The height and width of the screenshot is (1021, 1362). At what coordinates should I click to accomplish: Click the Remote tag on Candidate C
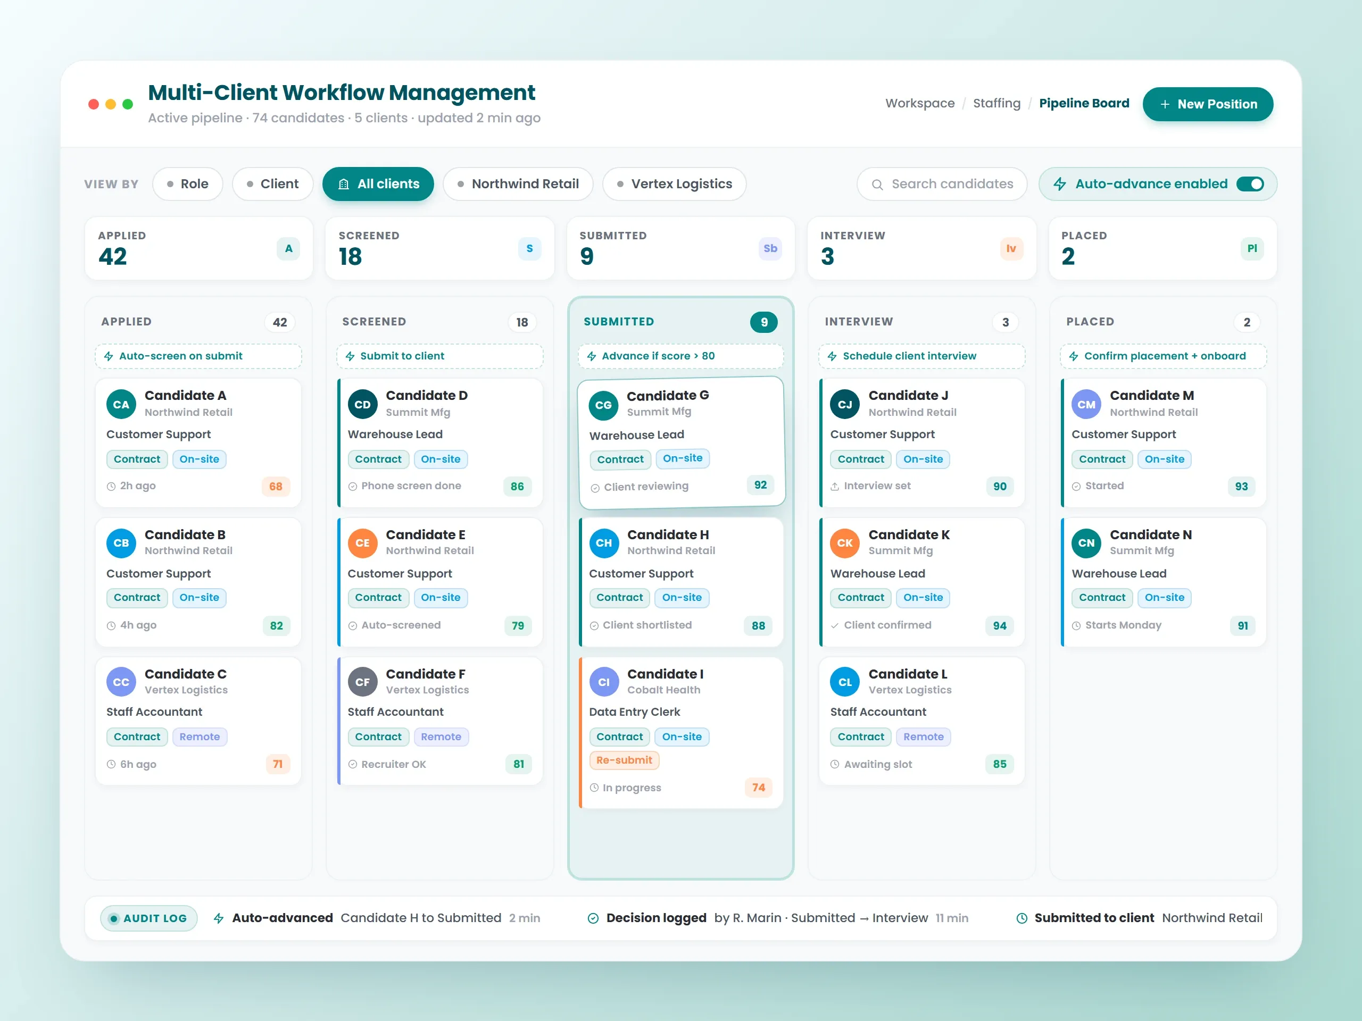click(200, 737)
